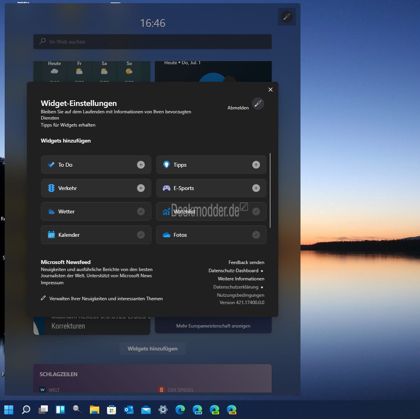
Task: Click the profile button at top of widget board
Action: coord(286,17)
